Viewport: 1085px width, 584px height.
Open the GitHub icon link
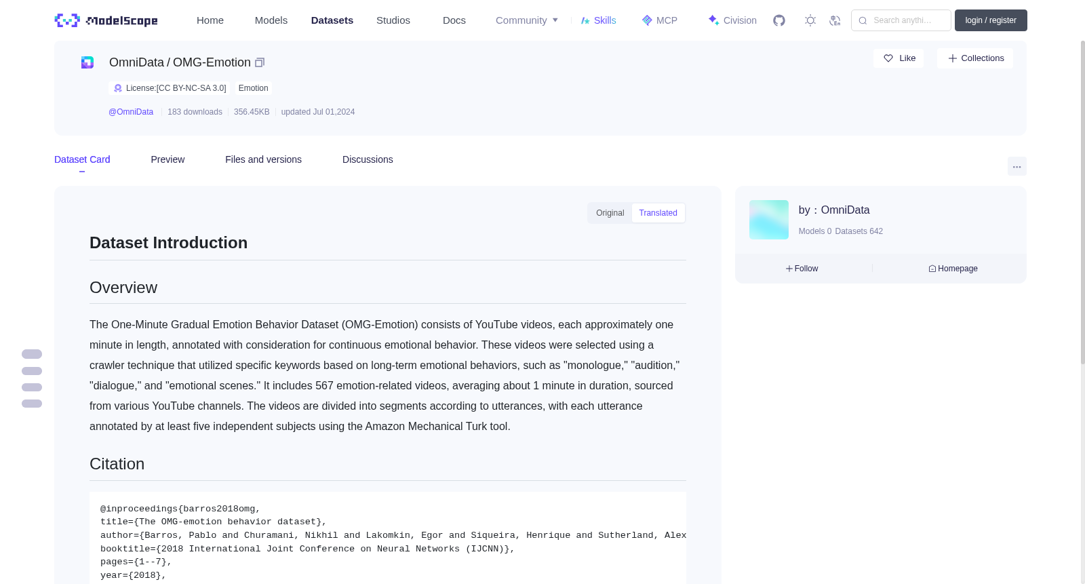pyautogui.click(x=779, y=20)
